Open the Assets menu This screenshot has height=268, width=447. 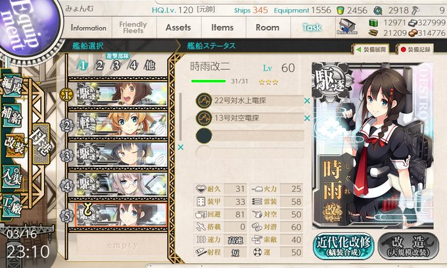[x=178, y=28]
